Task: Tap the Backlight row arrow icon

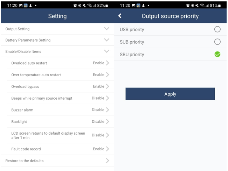Action: tap(108, 121)
